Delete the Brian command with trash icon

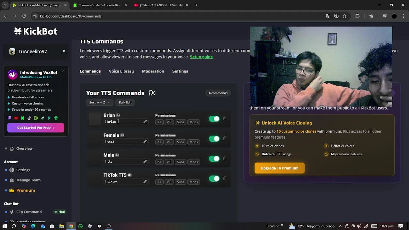point(225,119)
